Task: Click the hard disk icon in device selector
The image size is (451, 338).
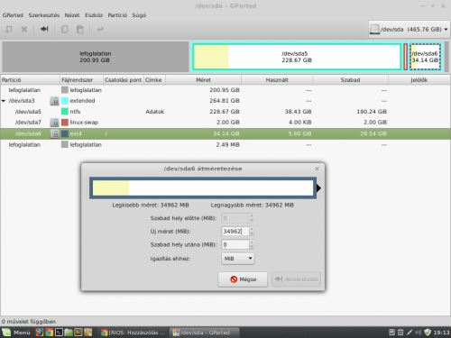Action: point(374,29)
